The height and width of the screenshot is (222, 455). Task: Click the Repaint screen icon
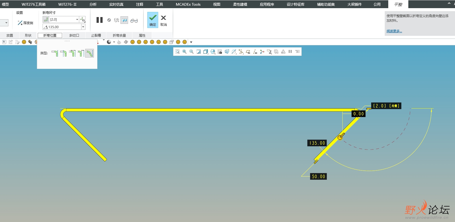[199, 52]
